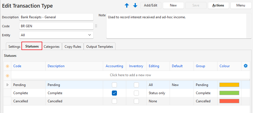
Task: Open the Entity dropdown
Action: [x=56, y=35]
